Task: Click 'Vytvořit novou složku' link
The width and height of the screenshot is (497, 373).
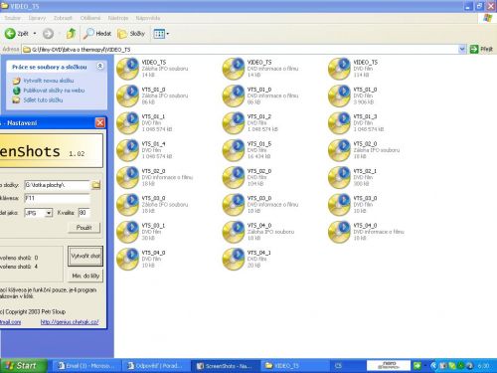Action: click(49, 81)
